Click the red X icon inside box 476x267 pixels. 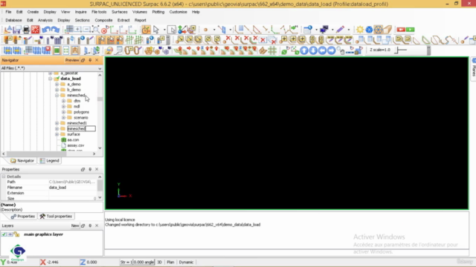click(x=263, y=40)
